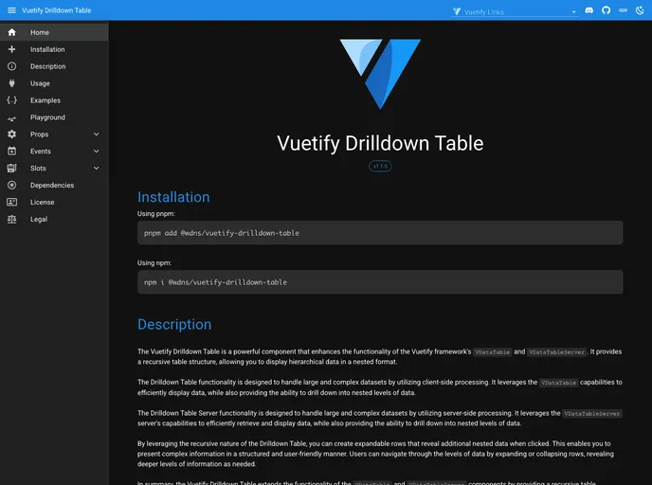Select the Legal sidebar label
Image resolution: width=652 pixels, height=485 pixels.
39,220
